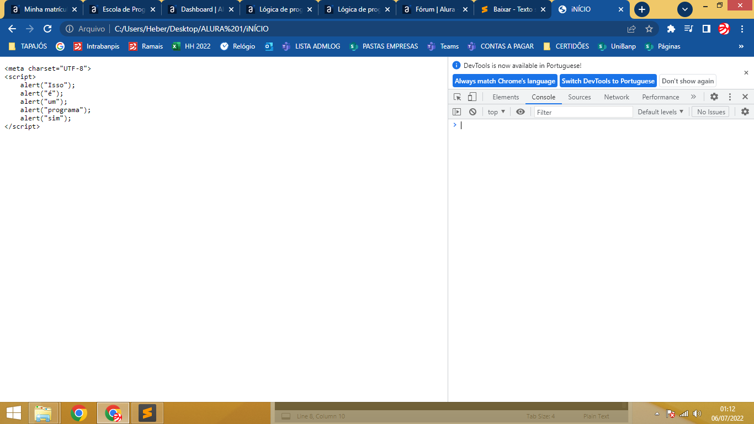
Task: Click the browser Forward arrow
Action: click(x=30, y=29)
